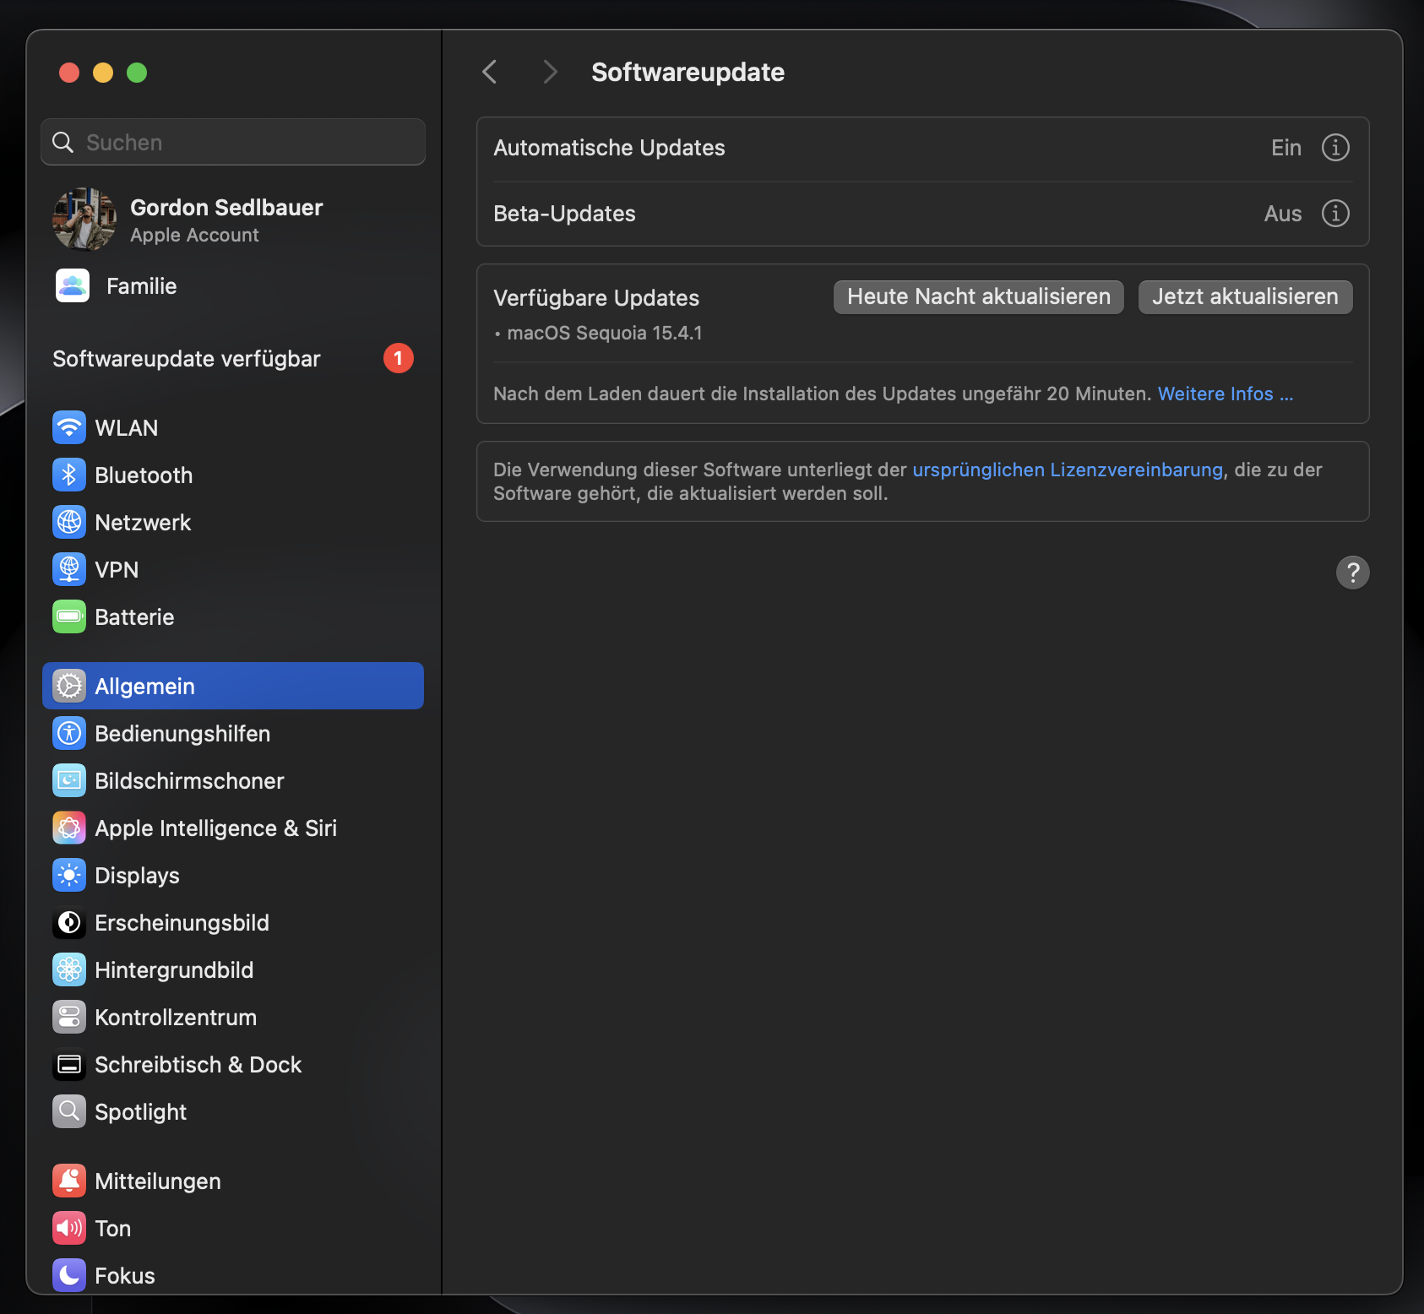Minimize the window with the yellow button
1424x1314 pixels.
coord(103,73)
